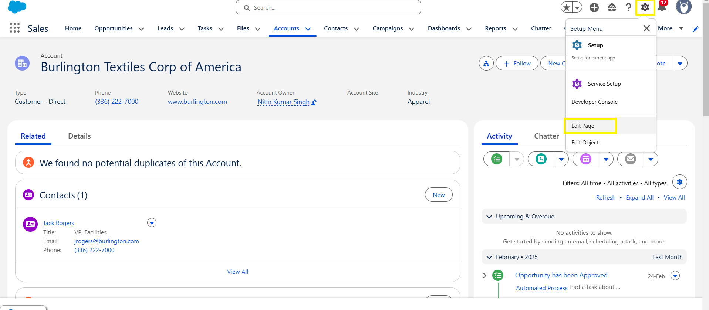
Task: Collapse the February 2025 section
Action: (x=489, y=257)
